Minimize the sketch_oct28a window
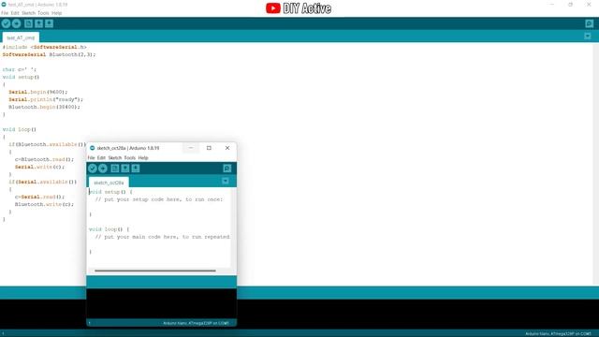 tap(191, 148)
